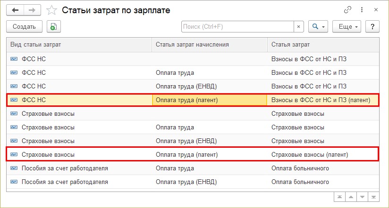
Task: Jump to the first row of list
Action: coord(339,197)
